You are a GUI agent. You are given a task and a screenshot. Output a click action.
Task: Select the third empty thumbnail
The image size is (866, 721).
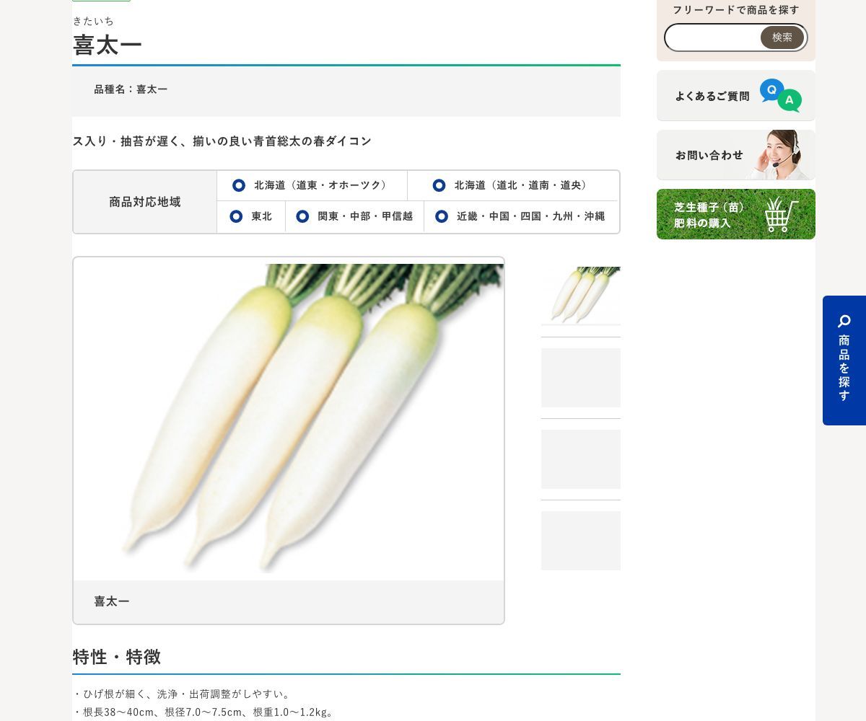tap(580, 459)
